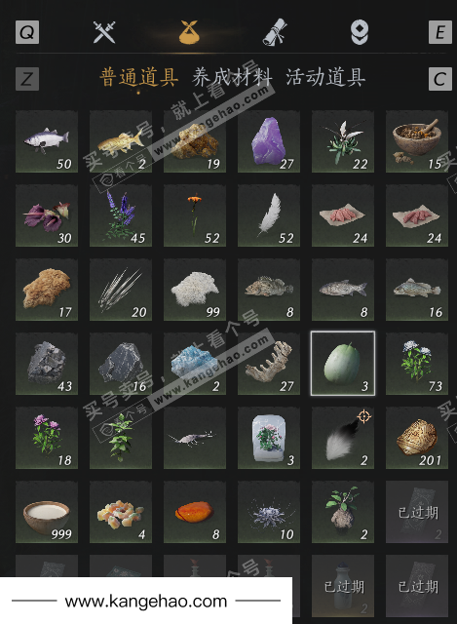Select the black-tipped tail item with target mark
The width and height of the screenshot is (457, 624).
pyautogui.click(x=343, y=438)
